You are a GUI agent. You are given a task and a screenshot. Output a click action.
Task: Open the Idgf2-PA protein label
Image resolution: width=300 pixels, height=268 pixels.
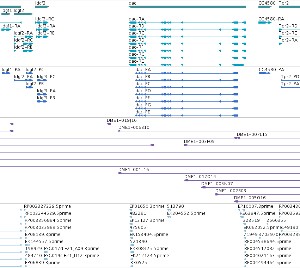coord(23,77)
